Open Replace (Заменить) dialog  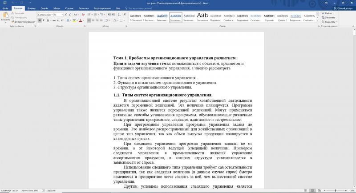(328, 17)
